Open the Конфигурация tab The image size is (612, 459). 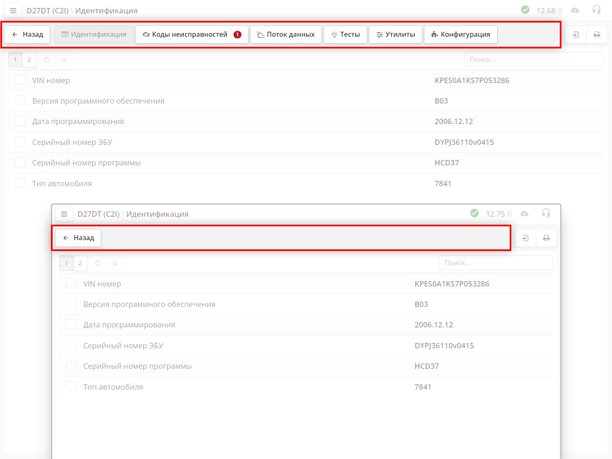pos(460,34)
